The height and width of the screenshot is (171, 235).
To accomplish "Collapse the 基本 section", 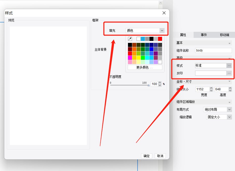I will point(229,43).
